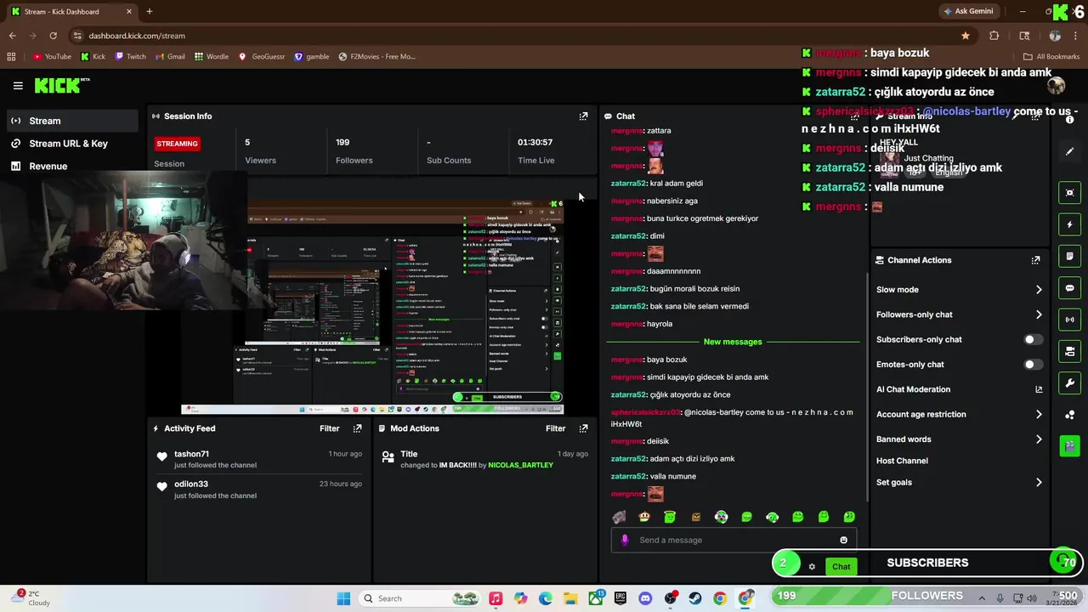The height and width of the screenshot is (612, 1088).
Task: Insert the green halo emote from emote row
Action: point(670,517)
